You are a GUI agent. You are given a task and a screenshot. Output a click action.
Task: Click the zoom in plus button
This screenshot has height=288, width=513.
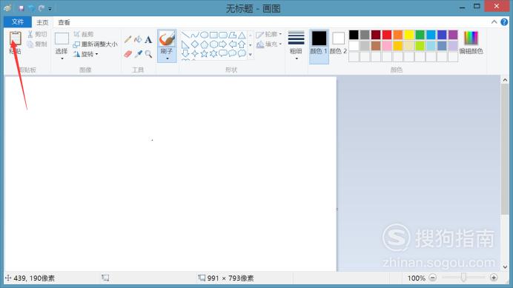494,278
